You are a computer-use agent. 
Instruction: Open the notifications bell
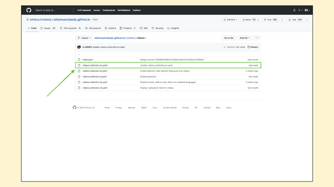click(x=294, y=10)
